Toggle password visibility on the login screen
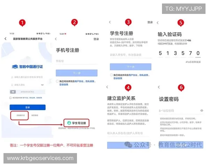209x167 pixels. coord(42,85)
